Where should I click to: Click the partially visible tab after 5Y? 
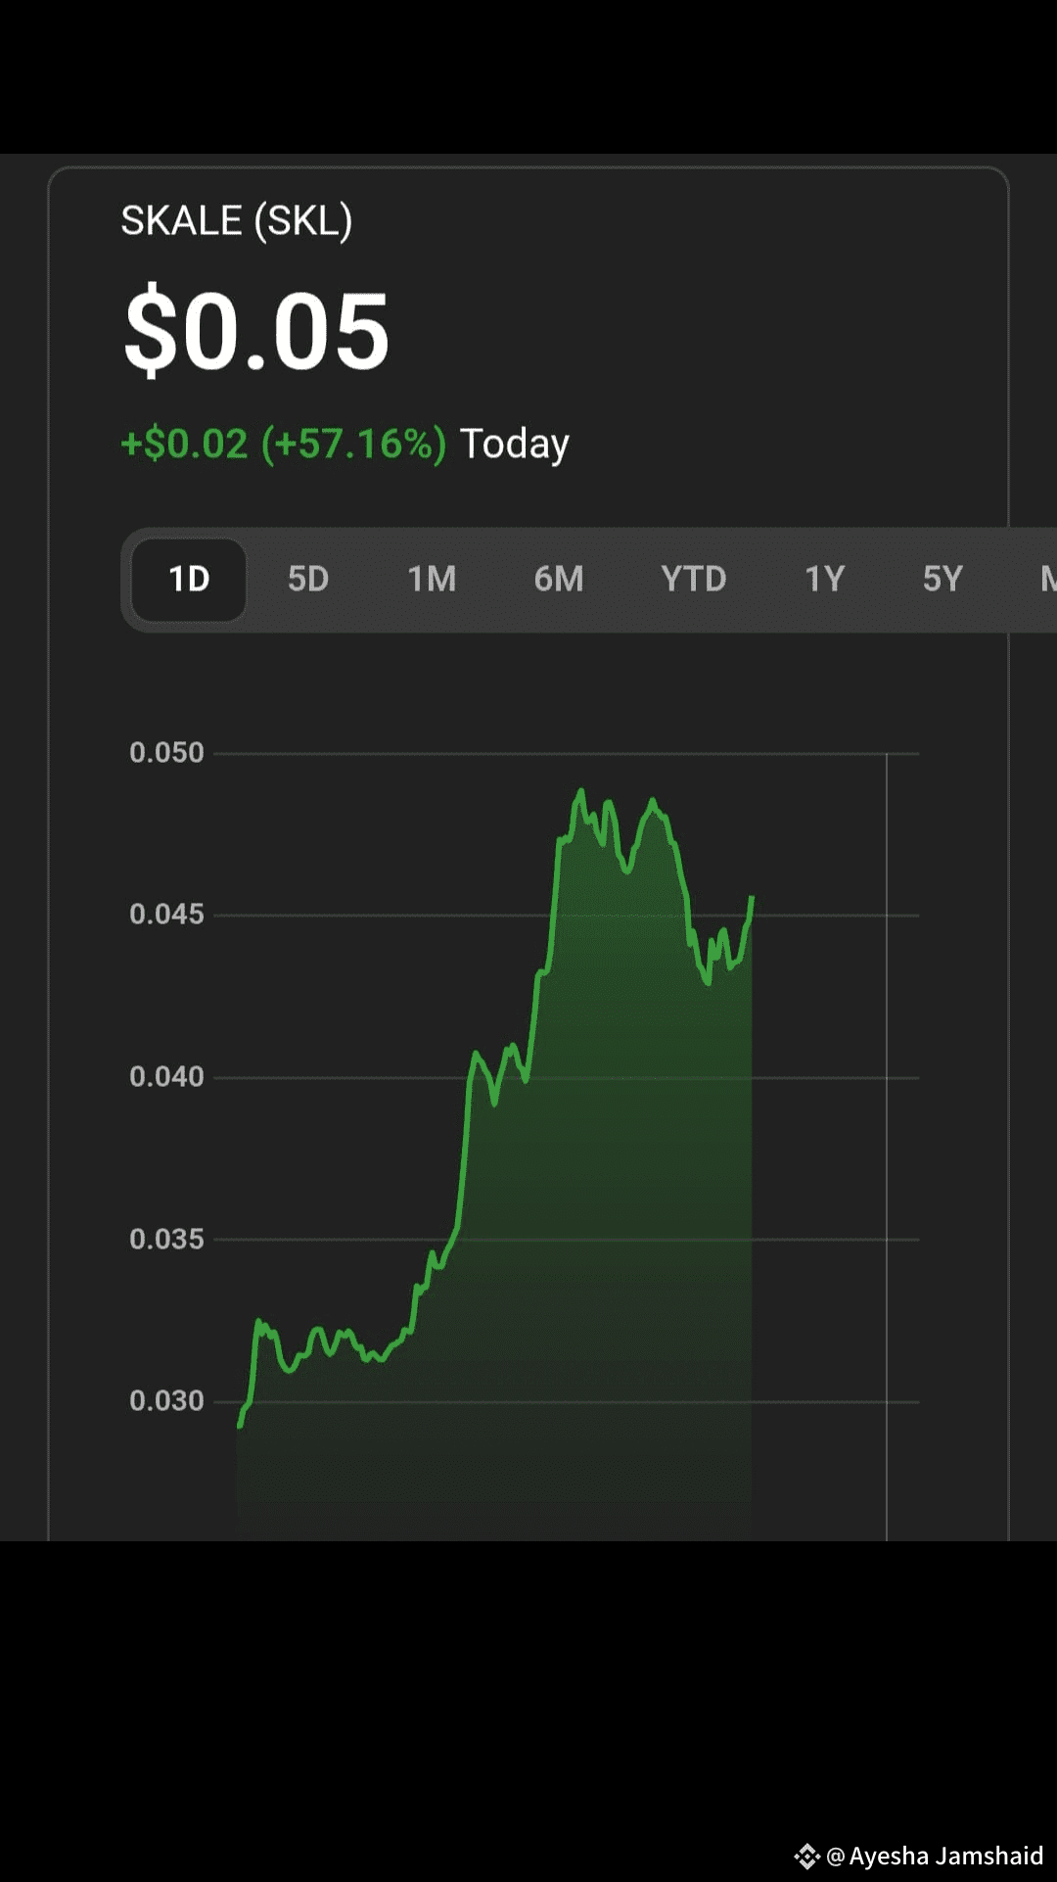tap(1046, 579)
